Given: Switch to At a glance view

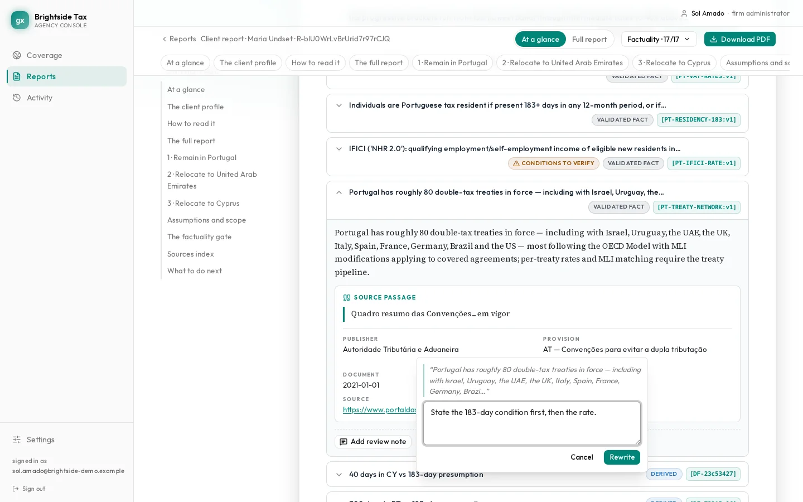Looking at the screenshot, I should (x=540, y=39).
